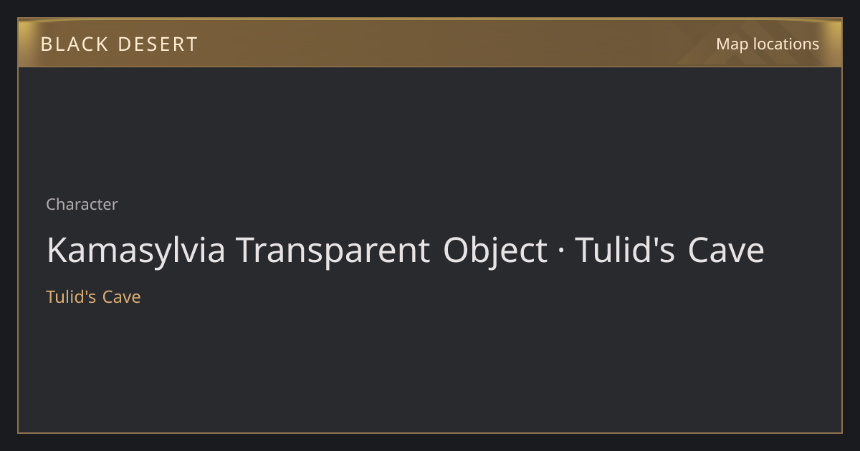
Task: Go to Map locations in header
Action: click(768, 44)
